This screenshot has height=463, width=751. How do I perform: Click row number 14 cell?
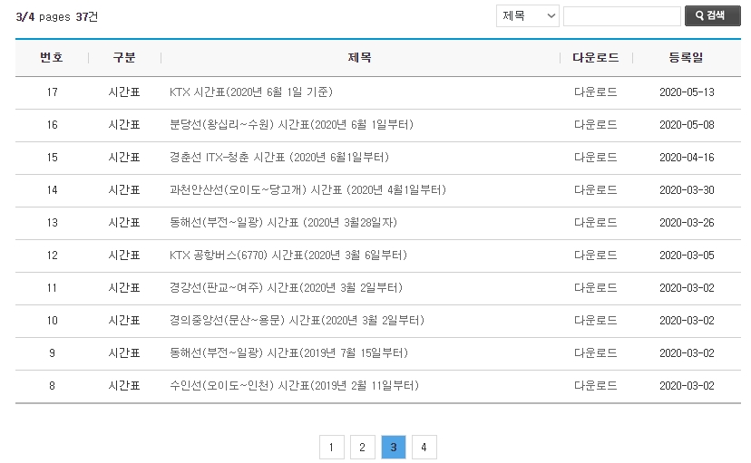point(53,190)
